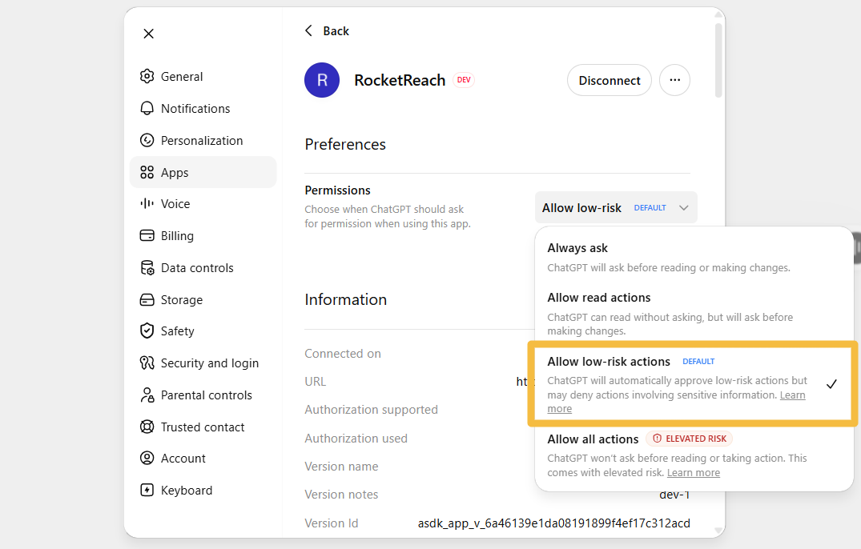The height and width of the screenshot is (549, 861).
Task: Open Learn more link under low-risk actions
Action: pos(792,395)
